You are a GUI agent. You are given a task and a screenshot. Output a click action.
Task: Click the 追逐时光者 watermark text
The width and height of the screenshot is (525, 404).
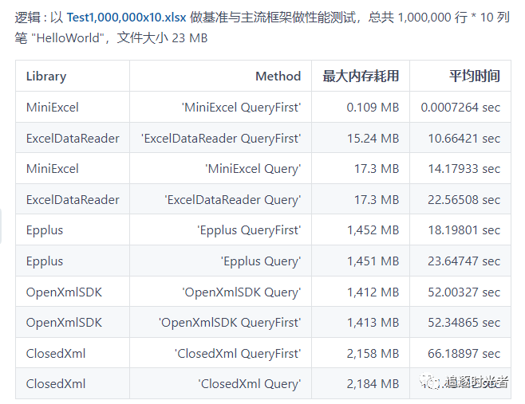point(476,382)
